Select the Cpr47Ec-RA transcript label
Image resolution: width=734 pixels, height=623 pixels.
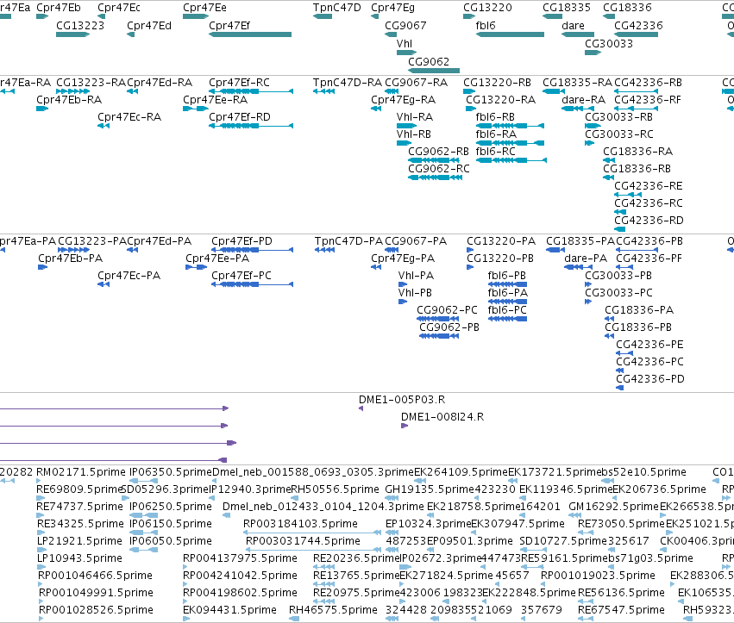pyautogui.click(x=129, y=117)
